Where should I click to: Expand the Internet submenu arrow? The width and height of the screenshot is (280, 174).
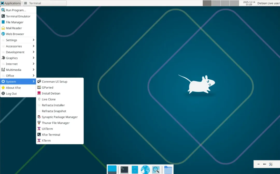pyautogui.click(x=33, y=64)
